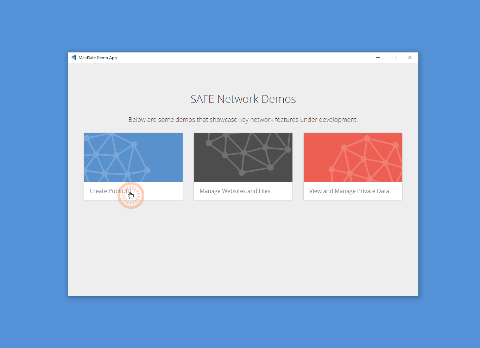Open Manage Websites and Files label

click(x=235, y=191)
